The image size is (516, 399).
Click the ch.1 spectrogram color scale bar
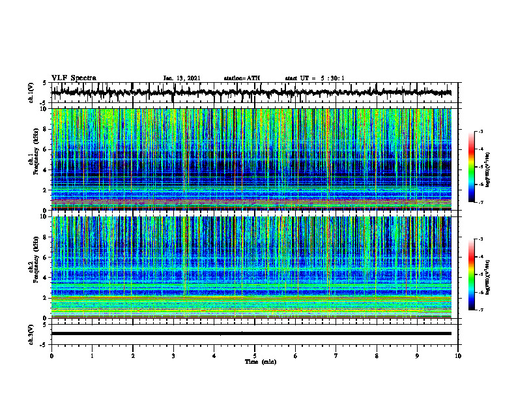[x=472, y=167]
